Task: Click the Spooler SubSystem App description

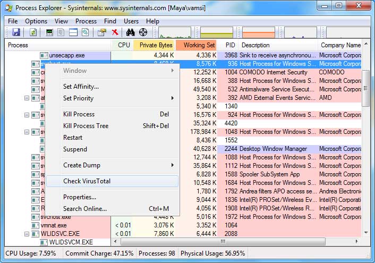Action: [269, 174]
